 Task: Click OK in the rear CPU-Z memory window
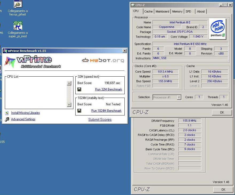(x=223, y=190)
